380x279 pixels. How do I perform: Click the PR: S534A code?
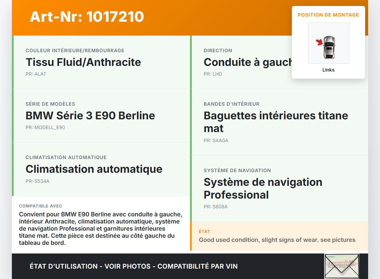[37, 181]
